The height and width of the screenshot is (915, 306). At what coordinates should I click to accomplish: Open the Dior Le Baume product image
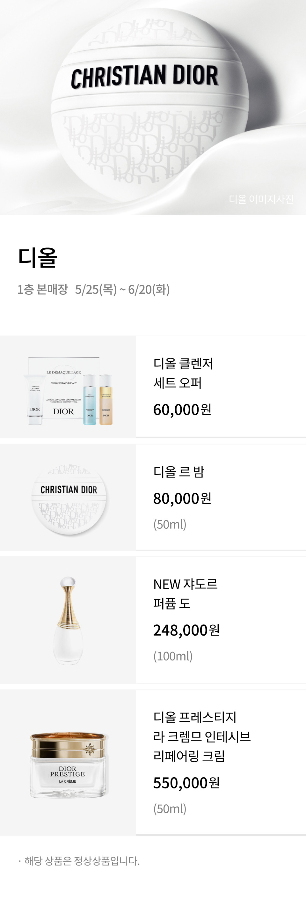pyautogui.click(x=68, y=497)
